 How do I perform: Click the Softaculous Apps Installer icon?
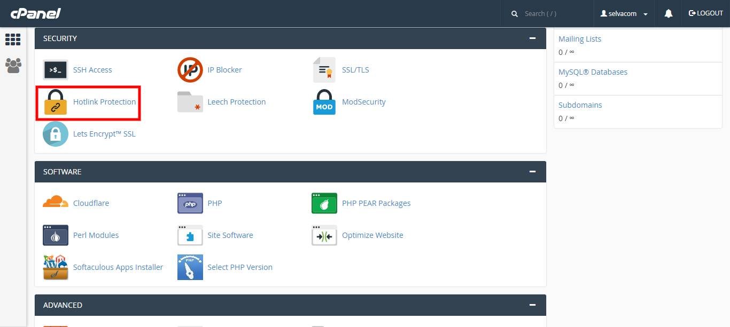pyautogui.click(x=56, y=267)
